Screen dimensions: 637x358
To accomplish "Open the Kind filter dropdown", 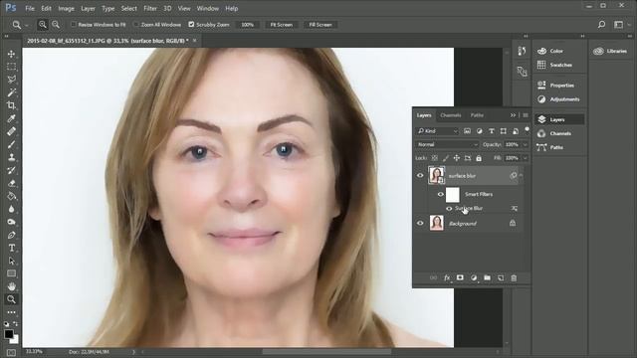I will (x=438, y=131).
